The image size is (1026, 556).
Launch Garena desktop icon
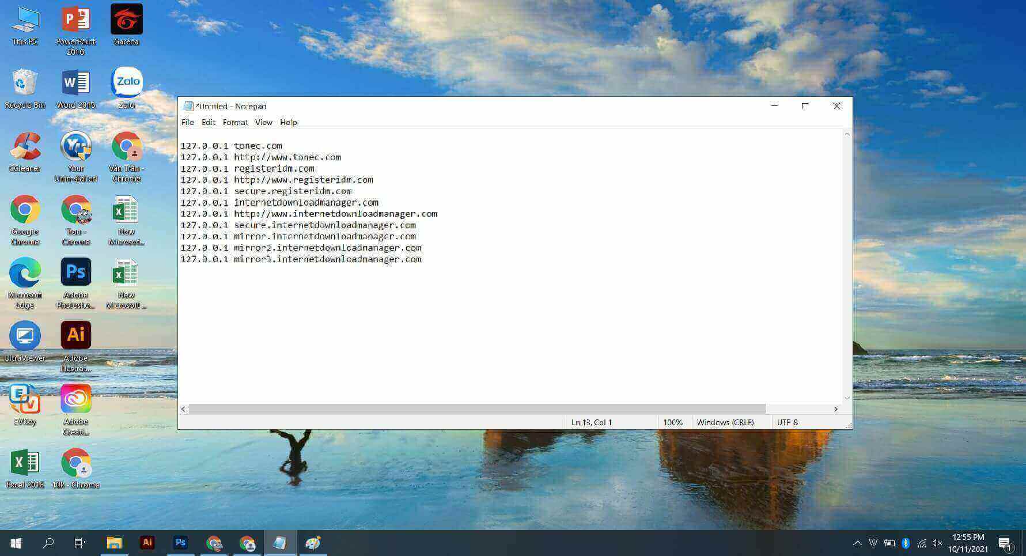(x=126, y=26)
